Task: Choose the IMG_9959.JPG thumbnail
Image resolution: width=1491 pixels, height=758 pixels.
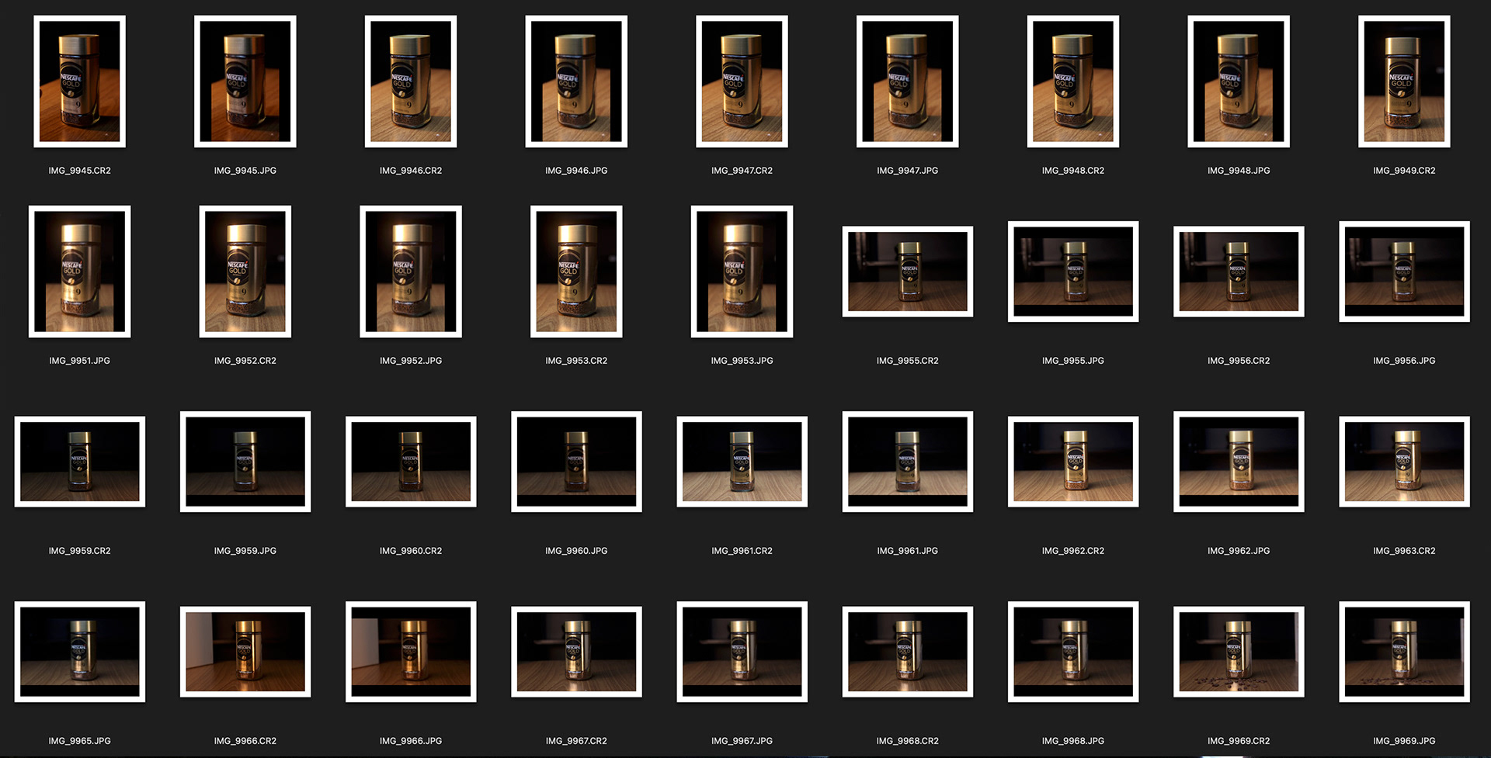Action: pos(245,462)
